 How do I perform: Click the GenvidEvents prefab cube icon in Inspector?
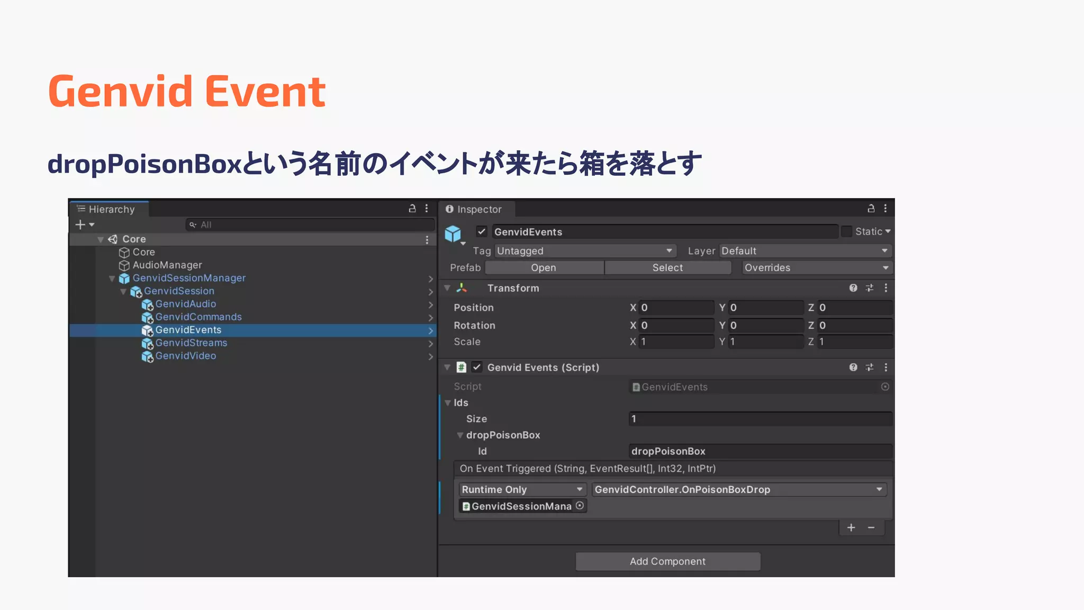[x=453, y=234]
